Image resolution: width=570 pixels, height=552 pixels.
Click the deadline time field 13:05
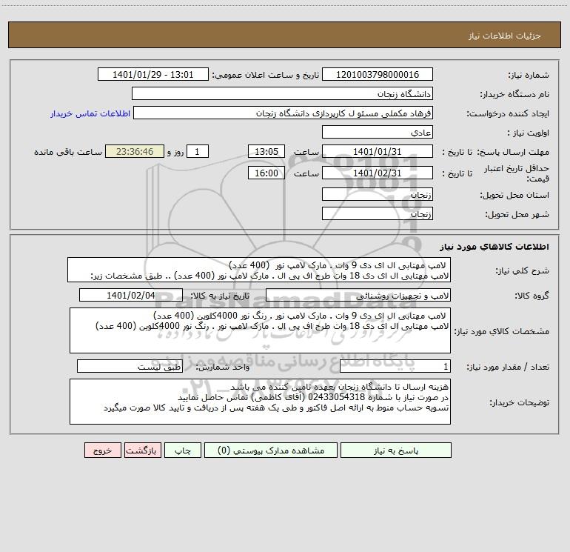point(266,151)
